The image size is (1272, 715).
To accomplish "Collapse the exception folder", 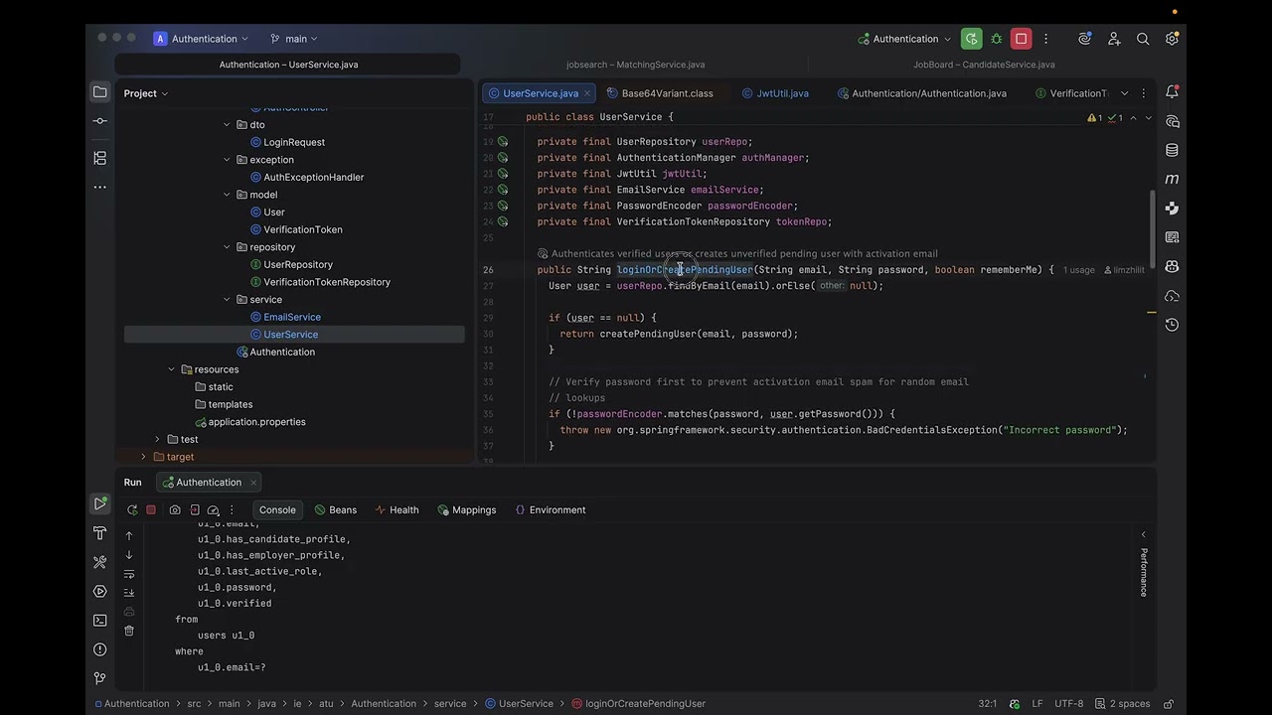I will (x=227, y=160).
